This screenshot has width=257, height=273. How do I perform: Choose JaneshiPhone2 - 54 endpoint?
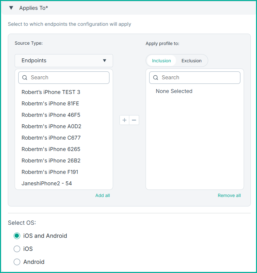[x=47, y=183]
